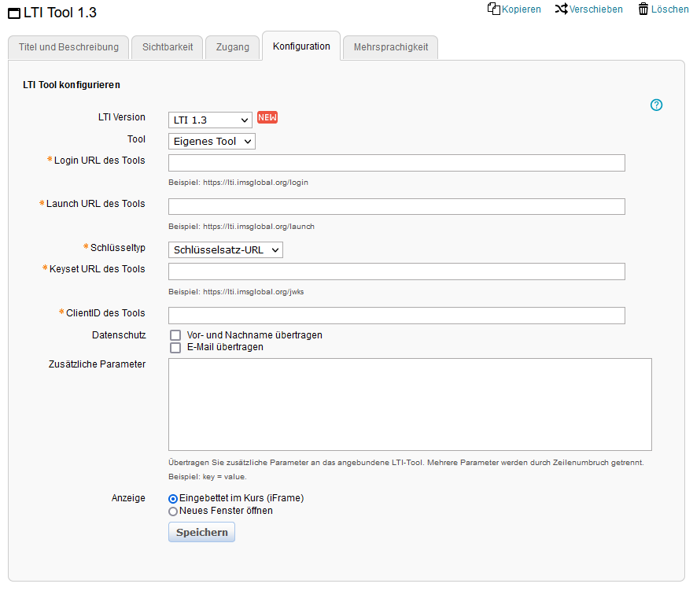The width and height of the screenshot is (693, 591).
Task: Click the ClientID des Tools input
Action: pyautogui.click(x=396, y=316)
